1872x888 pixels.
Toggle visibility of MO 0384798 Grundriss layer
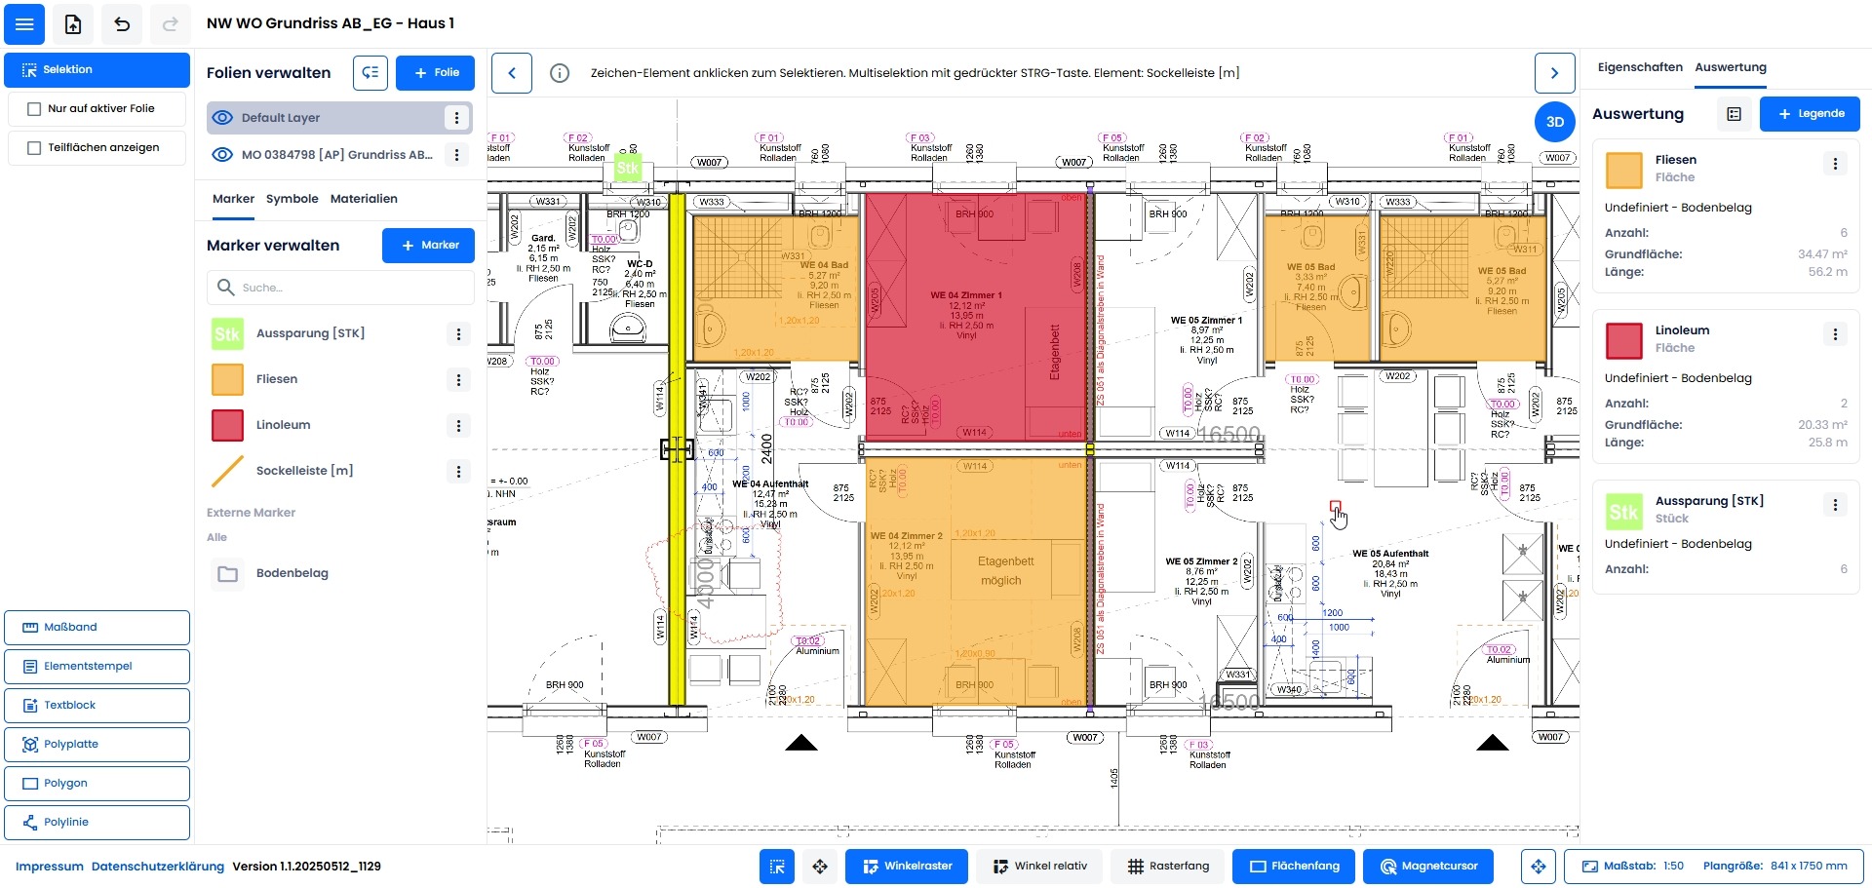coord(222,155)
